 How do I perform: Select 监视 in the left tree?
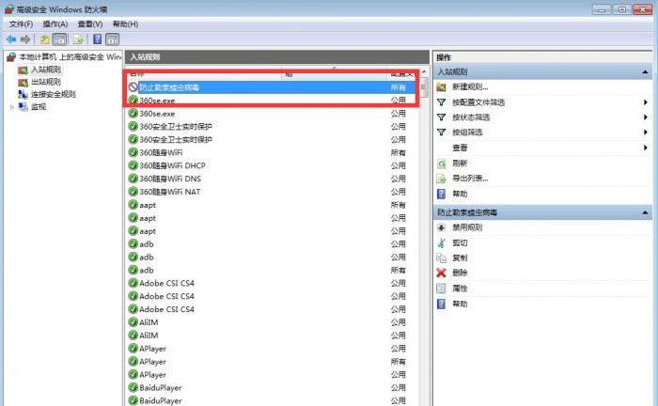(x=39, y=106)
